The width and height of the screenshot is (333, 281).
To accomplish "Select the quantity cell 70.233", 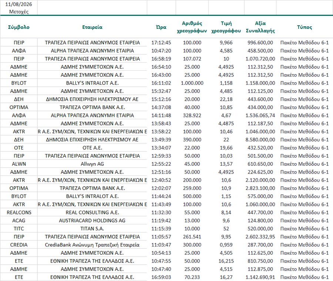I will 192,277.
